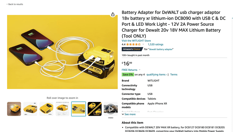Screen dimensions: 233x132
Task: Click the dewalt battery adapter link
Action: tap(161, 49)
